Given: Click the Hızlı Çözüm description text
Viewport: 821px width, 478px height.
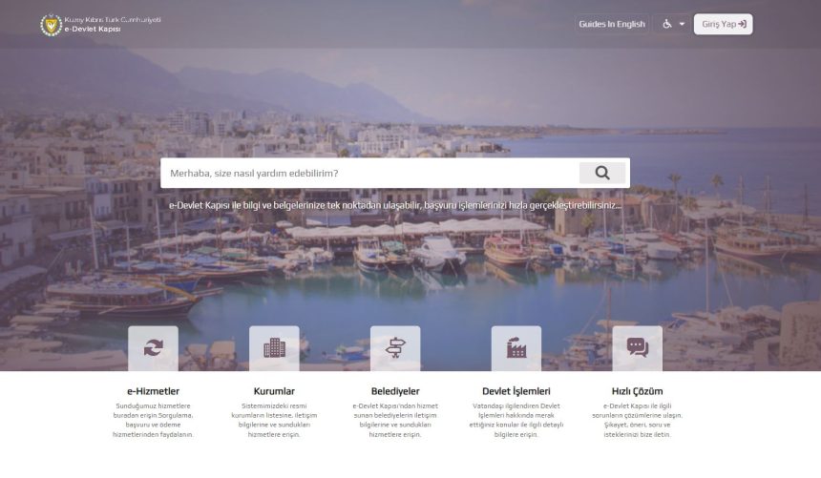Looking at the screenshot, I should coord(637,420).
